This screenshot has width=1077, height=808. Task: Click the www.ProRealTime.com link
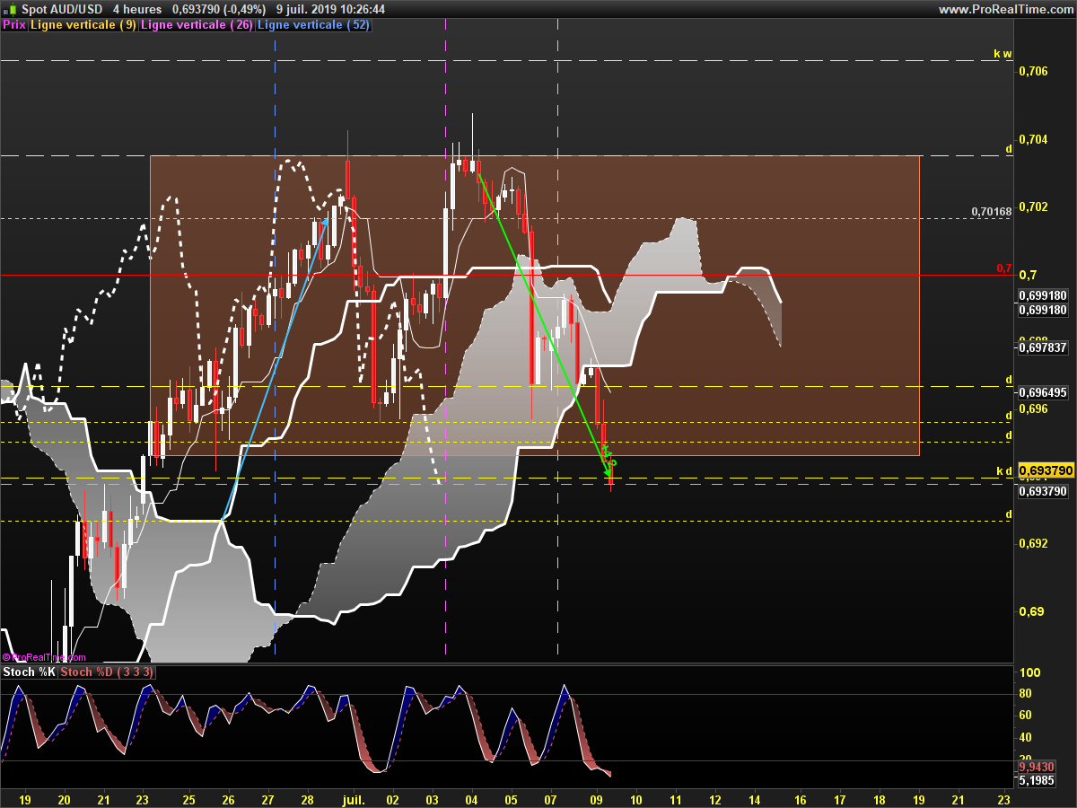tap(1004, 9)
